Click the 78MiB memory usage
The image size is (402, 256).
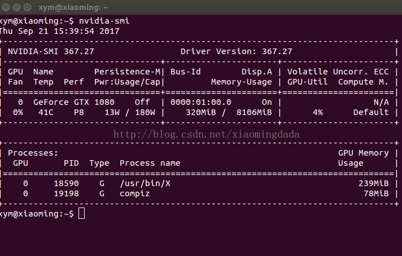[376, 193]
